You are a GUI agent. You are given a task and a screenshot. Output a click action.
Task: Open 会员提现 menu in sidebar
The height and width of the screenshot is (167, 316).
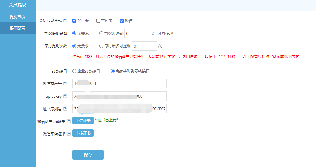click(18, 5)
